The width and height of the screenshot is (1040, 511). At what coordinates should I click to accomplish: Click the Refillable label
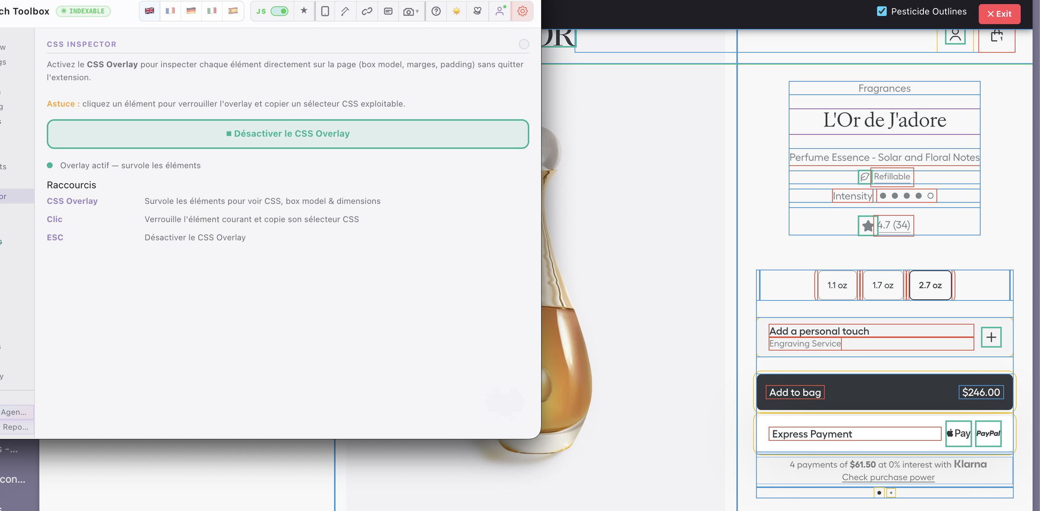[x=892, y=176]
